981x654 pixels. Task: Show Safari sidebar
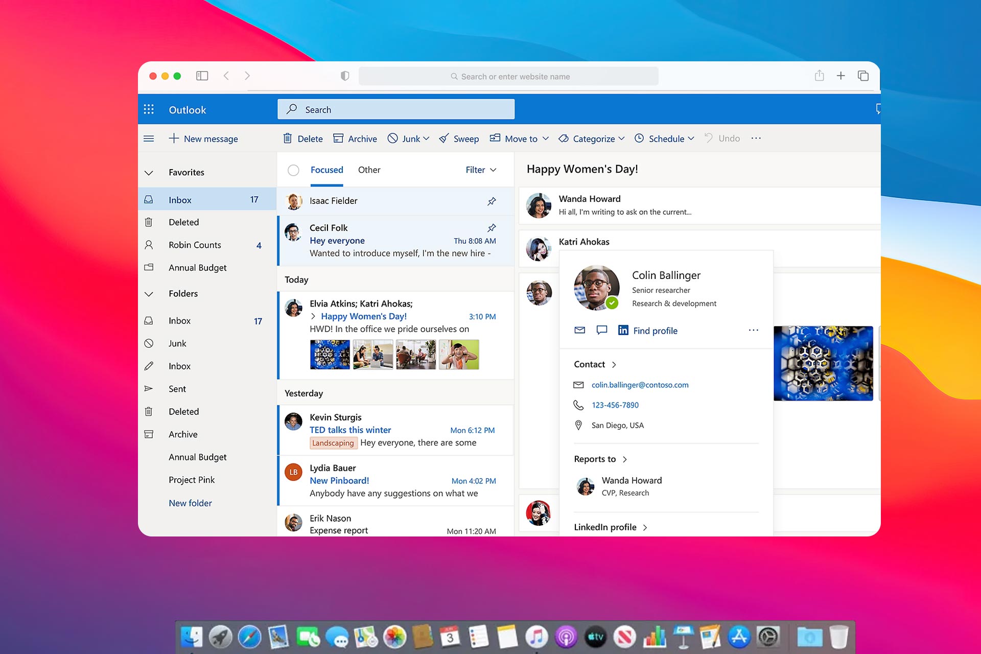(202, 76)
